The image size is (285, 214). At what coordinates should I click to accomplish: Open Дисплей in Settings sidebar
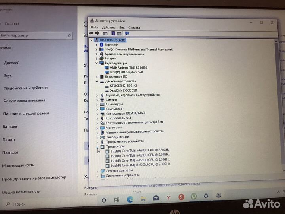click(x=11, y=63)
